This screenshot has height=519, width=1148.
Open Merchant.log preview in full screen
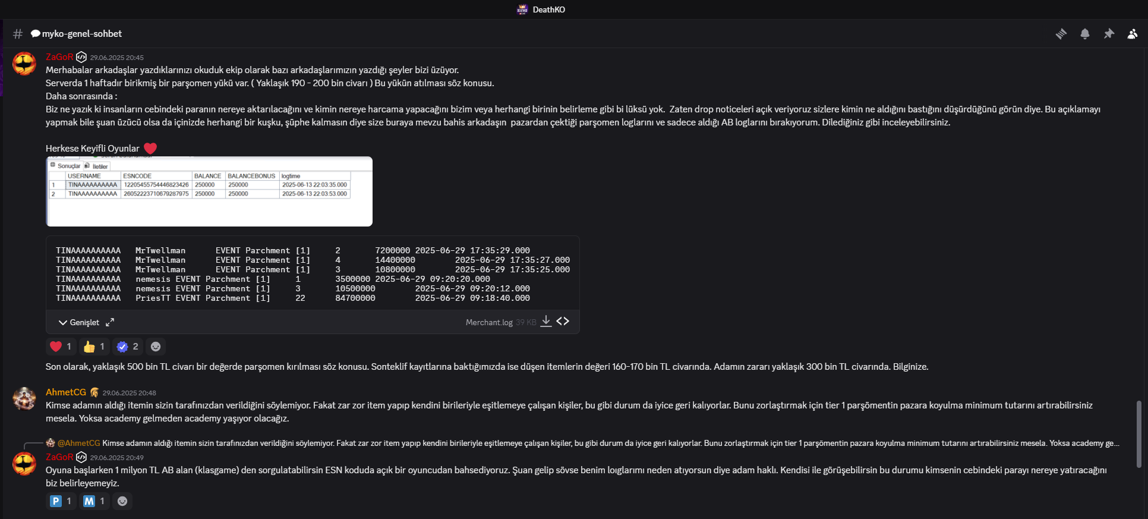click(110, 322)
